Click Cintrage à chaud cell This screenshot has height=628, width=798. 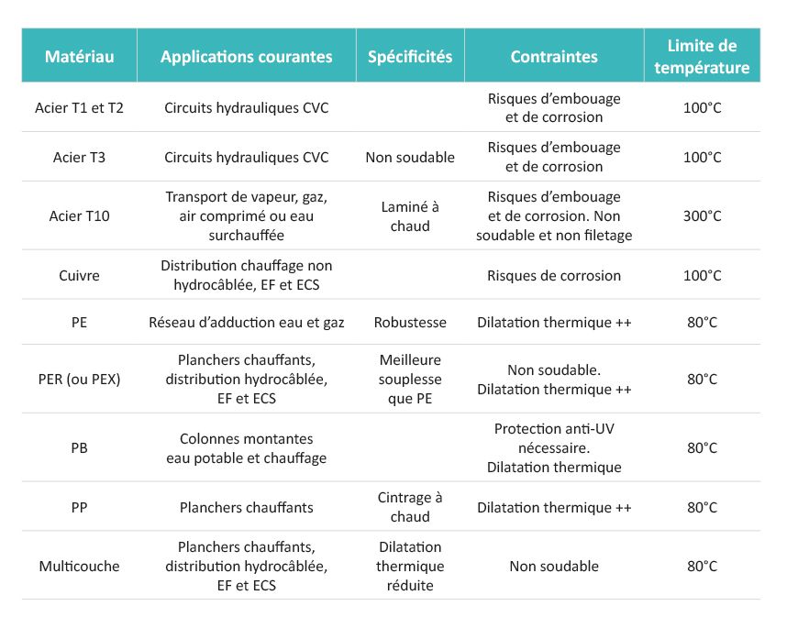[410, 507]
